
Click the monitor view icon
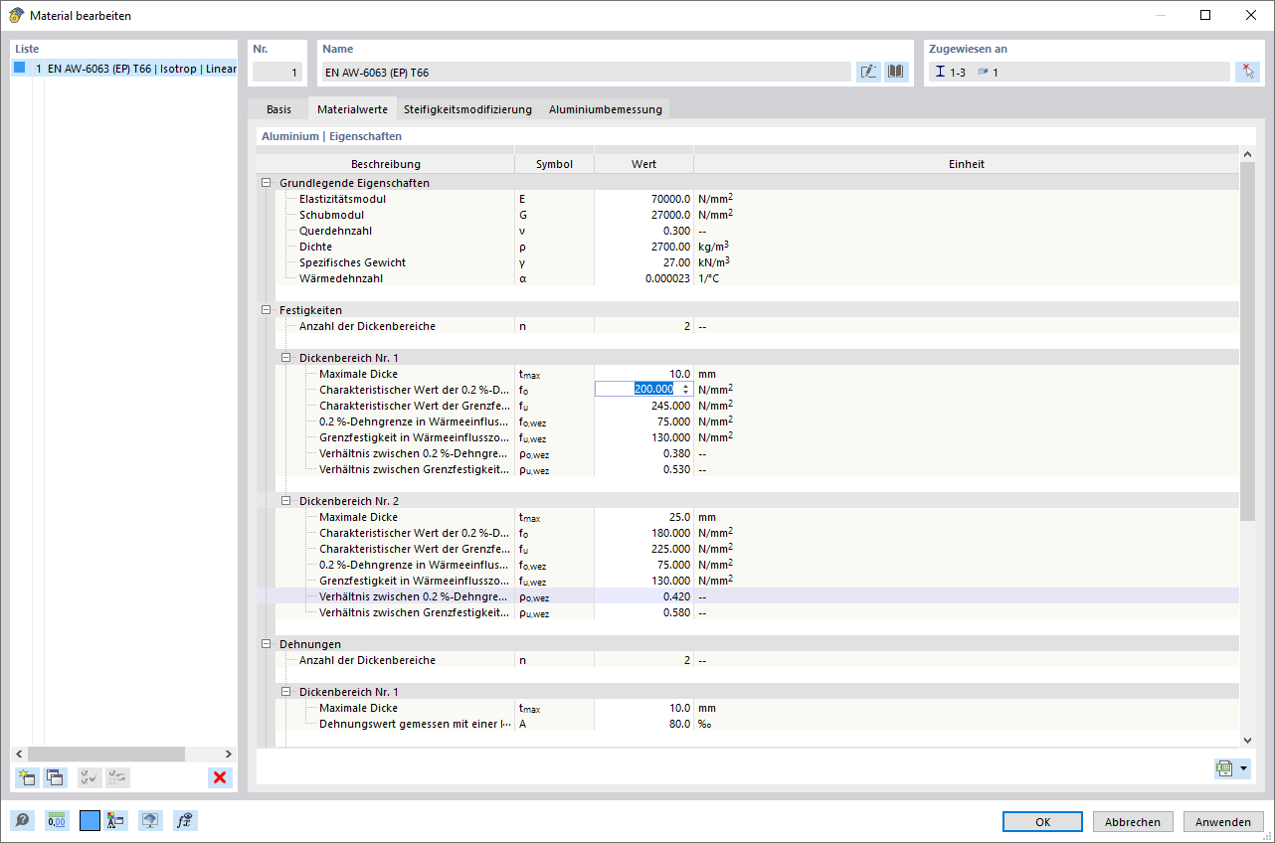(151, 820)
